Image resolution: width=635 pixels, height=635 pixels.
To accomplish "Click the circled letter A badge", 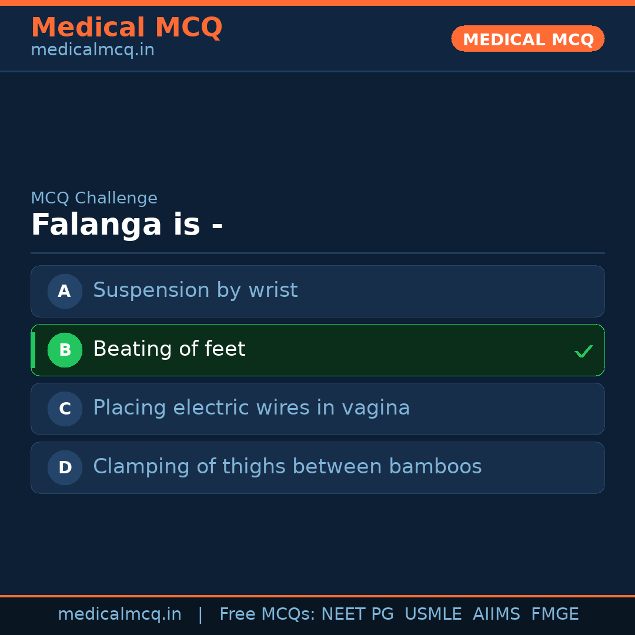I will pos(65,291).
